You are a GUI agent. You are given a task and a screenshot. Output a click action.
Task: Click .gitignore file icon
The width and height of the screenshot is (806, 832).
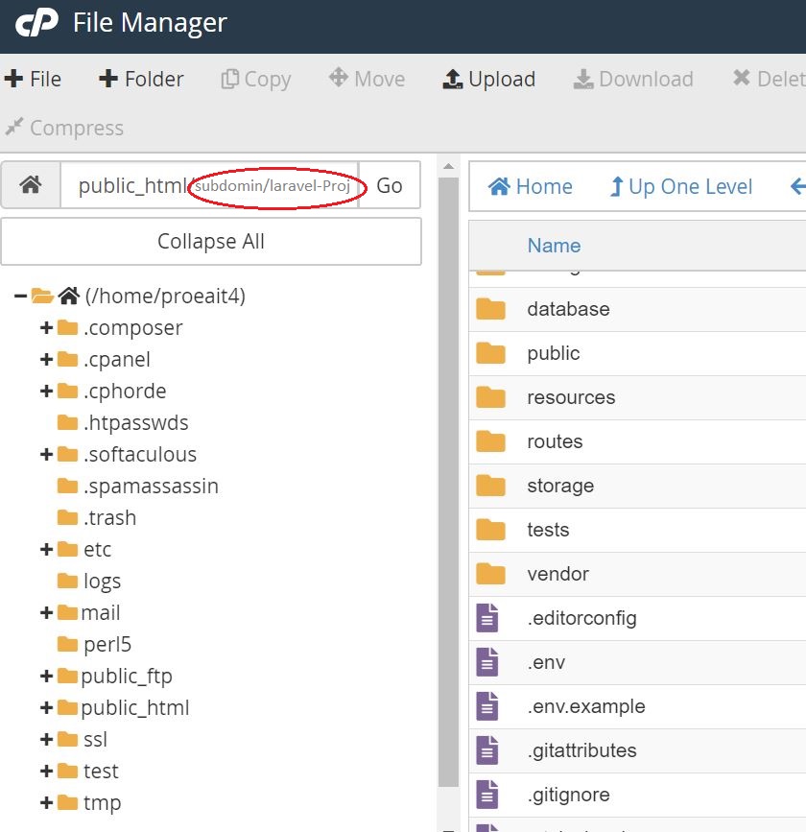[487, 795]
